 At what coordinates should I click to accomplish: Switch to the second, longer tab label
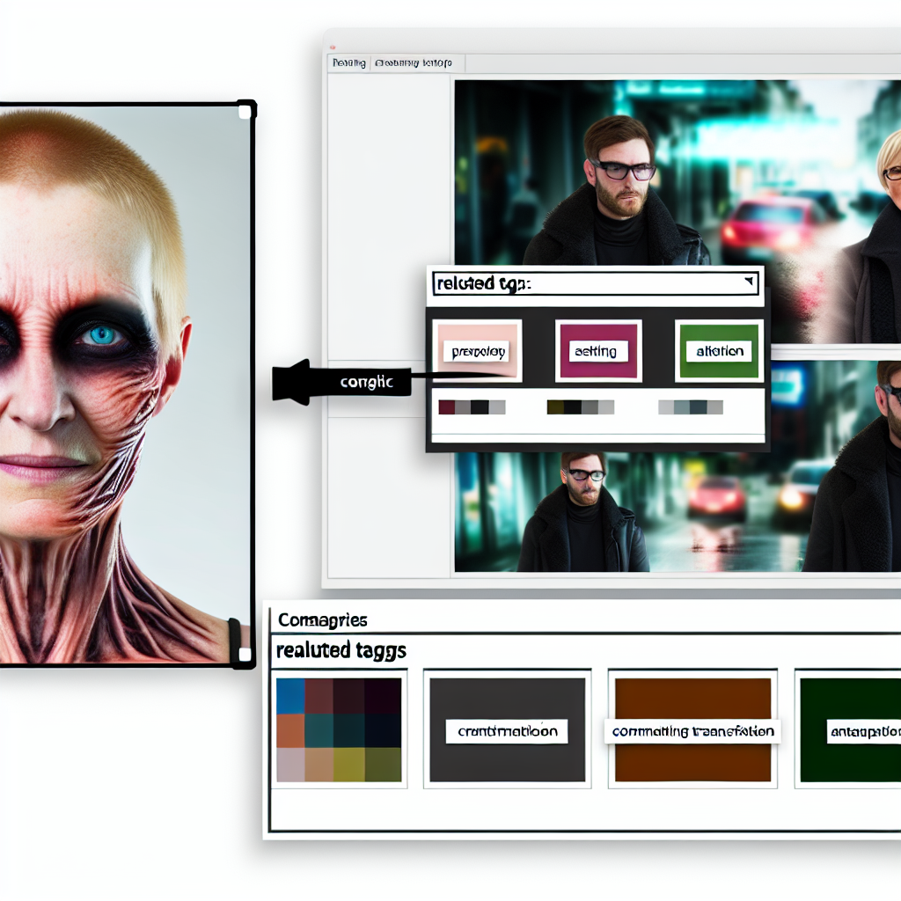(x=413, y=63)
